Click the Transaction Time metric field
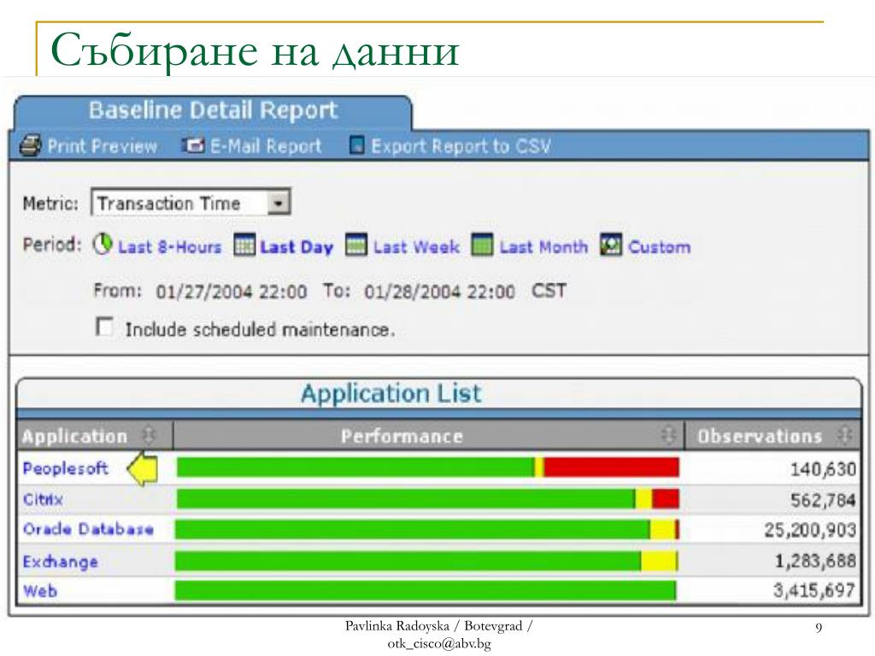875x656 pixels. pyautogui.click(x=191, y=202)
